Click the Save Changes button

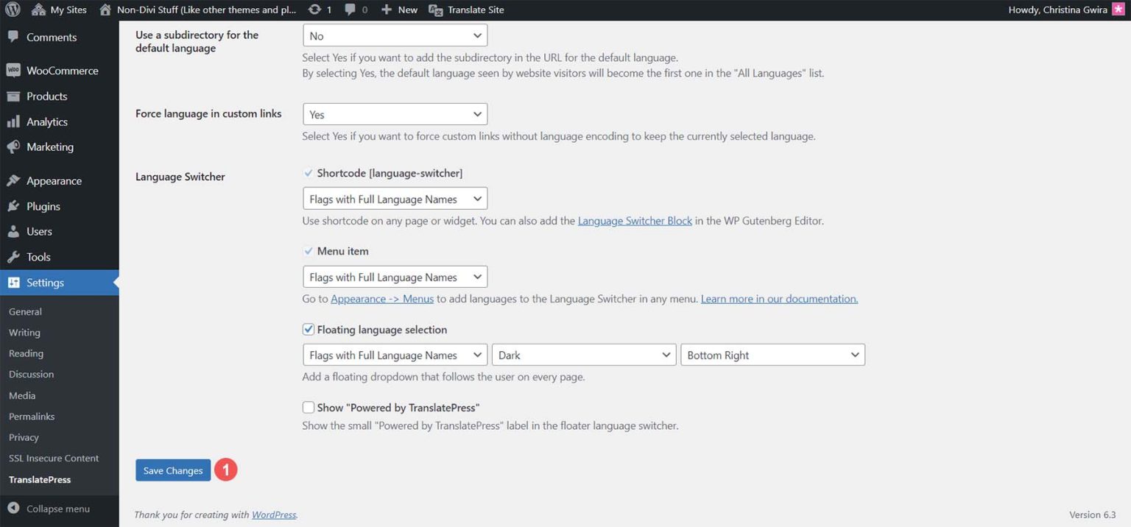172,470
